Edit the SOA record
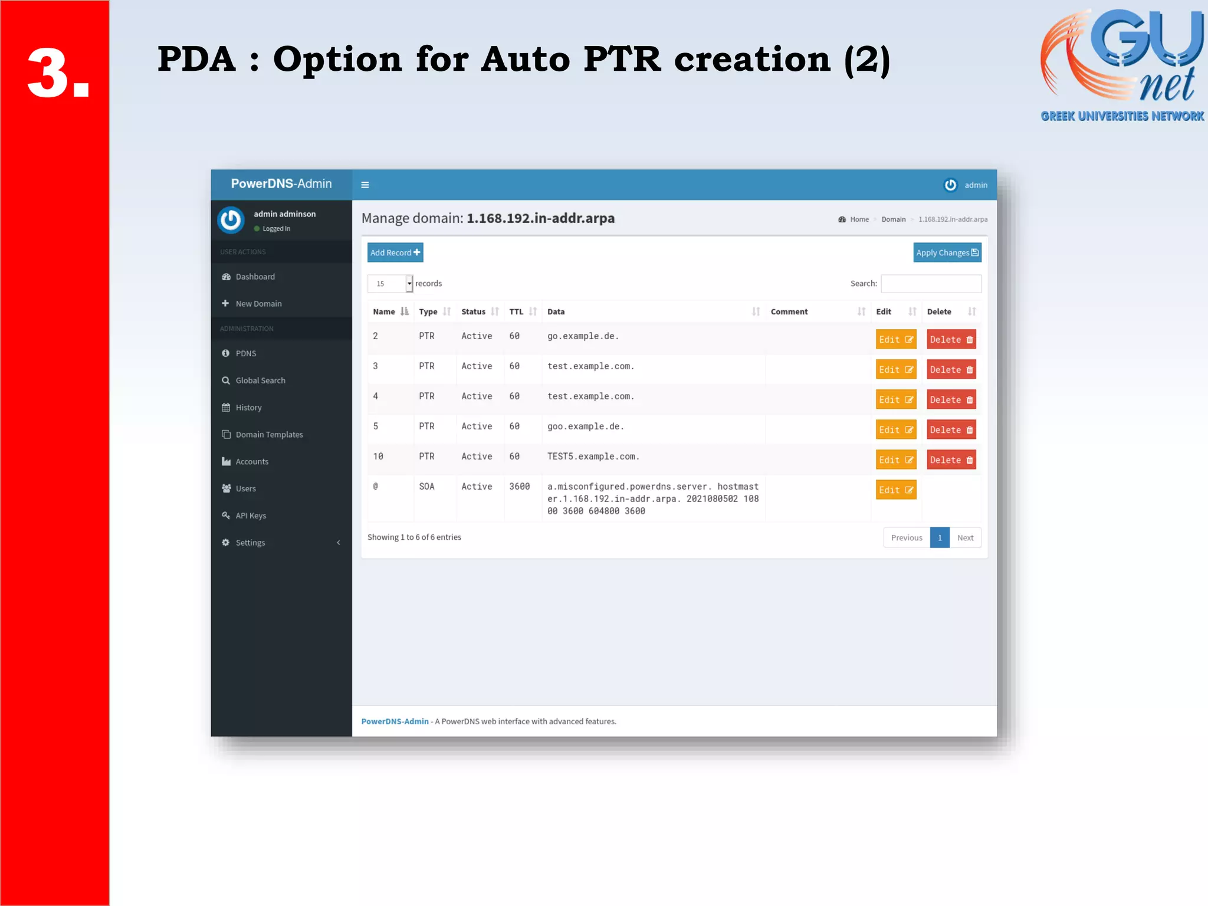Screen dimensions: 1208x906 896,490
